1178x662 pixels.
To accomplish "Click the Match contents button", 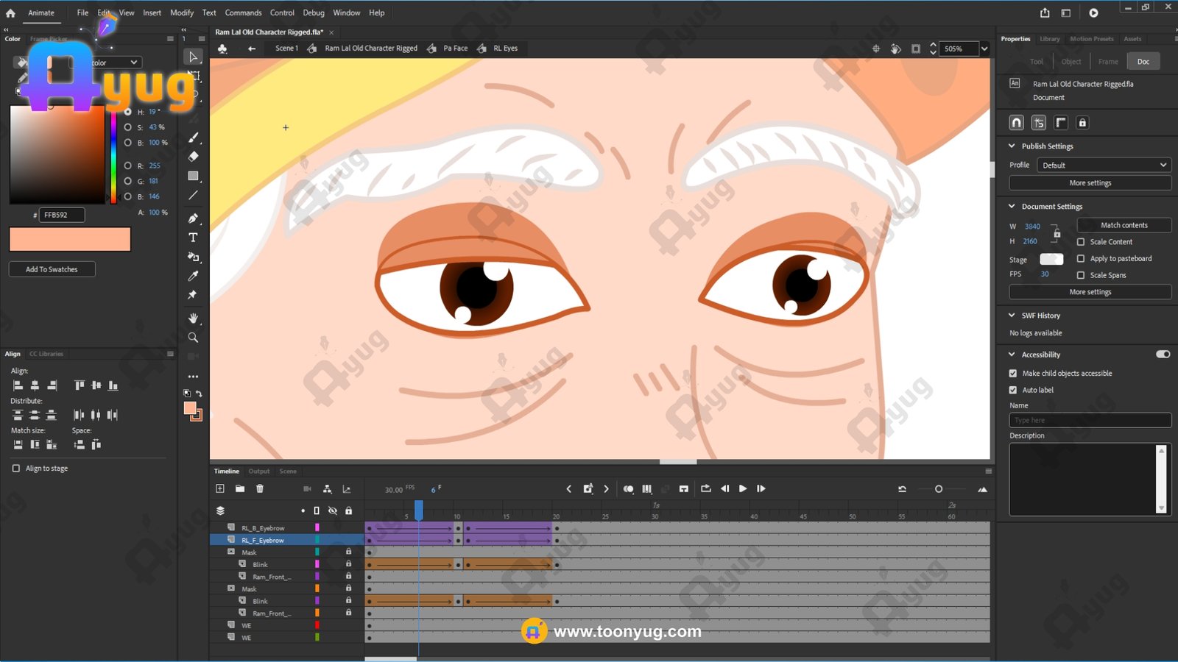I will pyautogui.click(x=1124, y=225).
